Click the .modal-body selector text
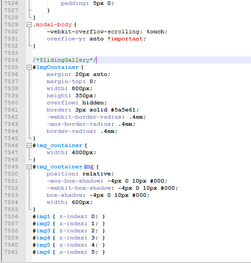 click(x=52, y=25)
